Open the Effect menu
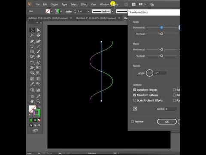Viewport: 206px width, 155px height. [x=84, y=4]
